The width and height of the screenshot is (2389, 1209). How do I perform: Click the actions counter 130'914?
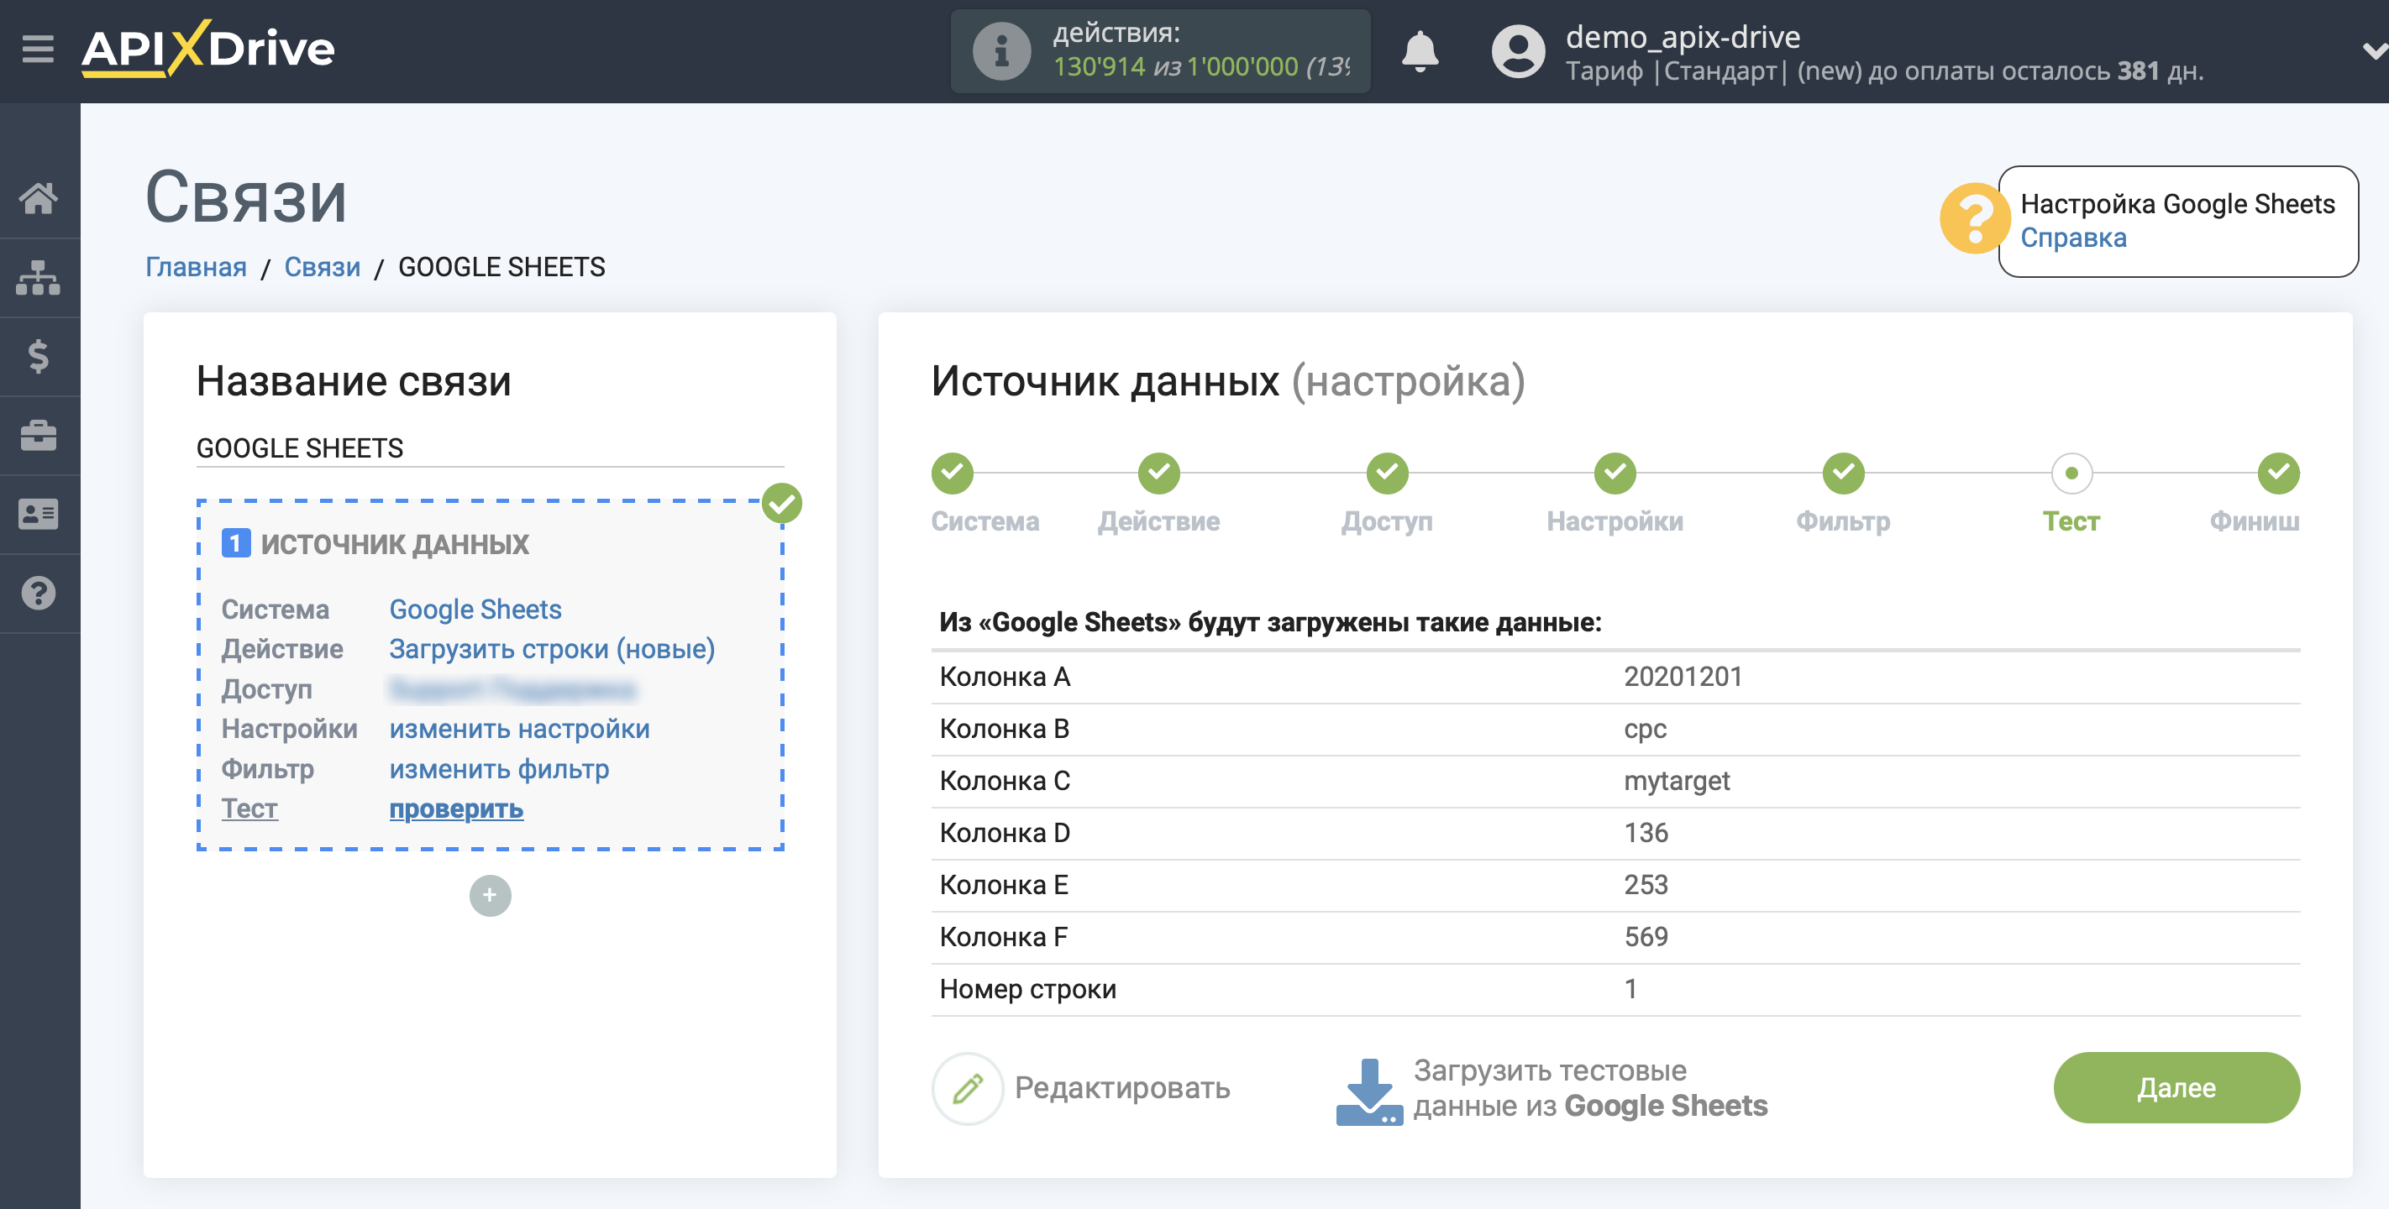coord(1099,67)
